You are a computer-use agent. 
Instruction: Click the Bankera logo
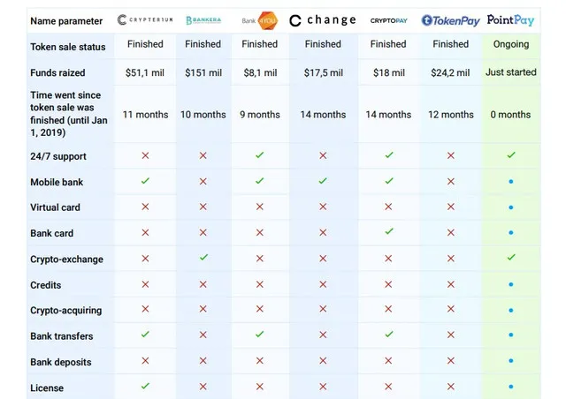203,20
